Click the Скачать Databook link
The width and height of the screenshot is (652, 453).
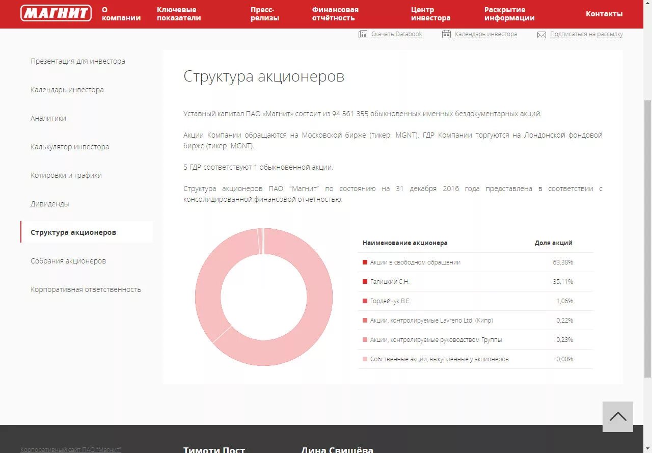[397, 34]
